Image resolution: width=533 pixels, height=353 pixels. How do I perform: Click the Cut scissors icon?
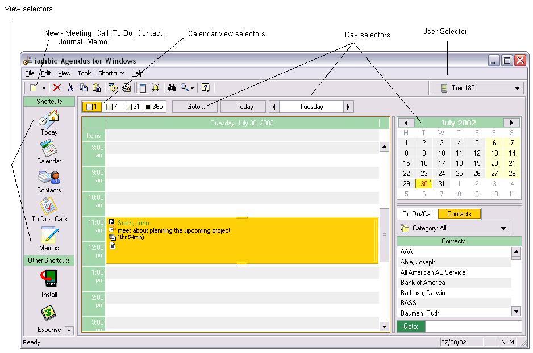point(70,88)
